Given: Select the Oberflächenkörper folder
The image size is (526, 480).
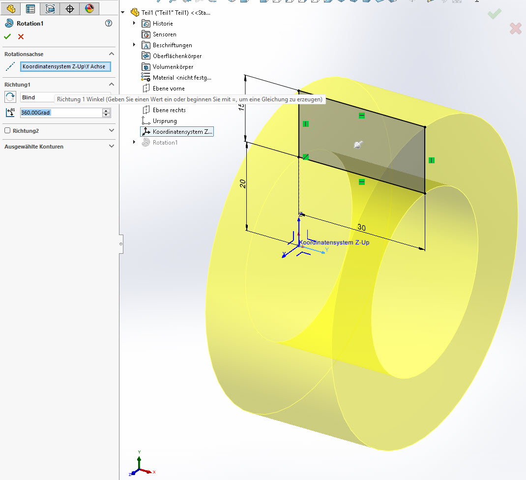Looking at the screenshot, I should [172, 56].
